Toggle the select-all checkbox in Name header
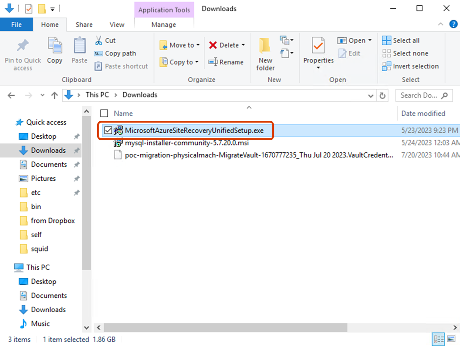This screenshot has width=460, height=346. 105,113
